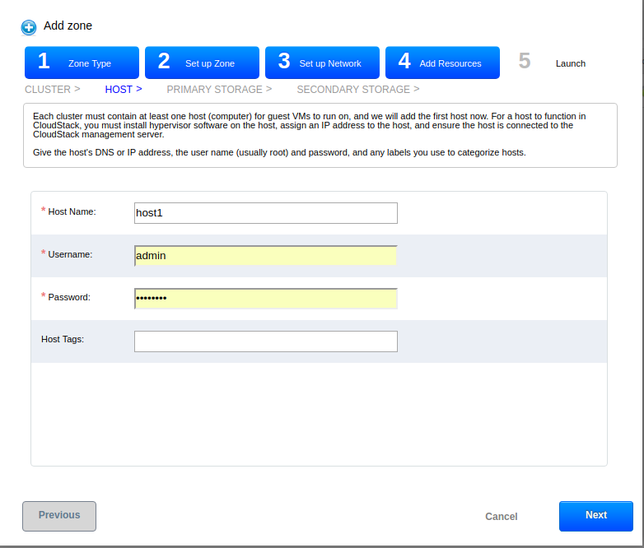
Task: Click the Previous button
Action: point(59,516)
